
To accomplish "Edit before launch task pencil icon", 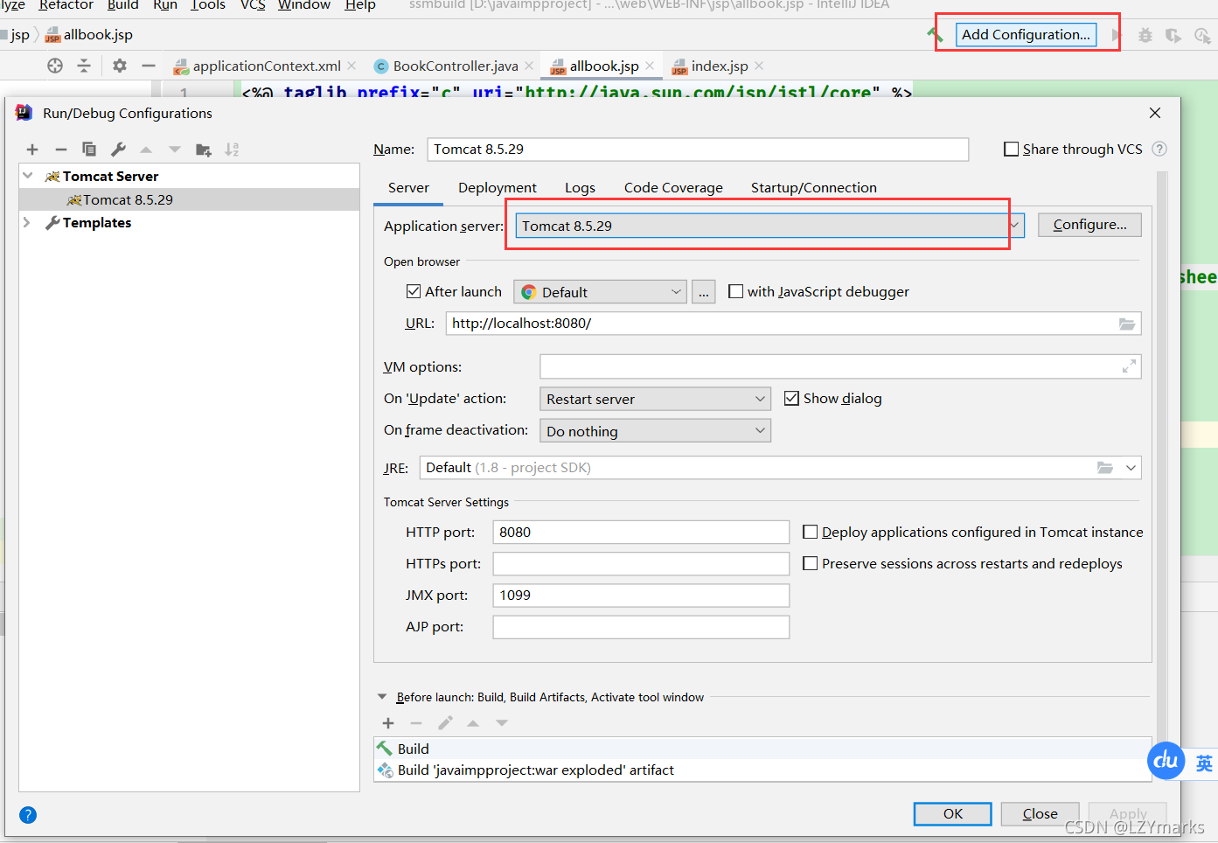I will point(445,723).
